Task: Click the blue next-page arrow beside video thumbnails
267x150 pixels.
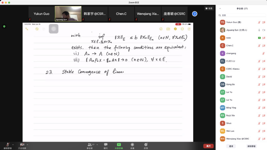Action: coord(194,14)
